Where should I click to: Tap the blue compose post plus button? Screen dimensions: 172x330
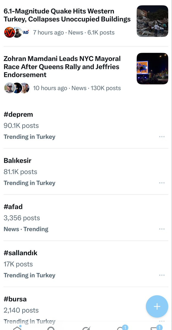click(157, 306)
